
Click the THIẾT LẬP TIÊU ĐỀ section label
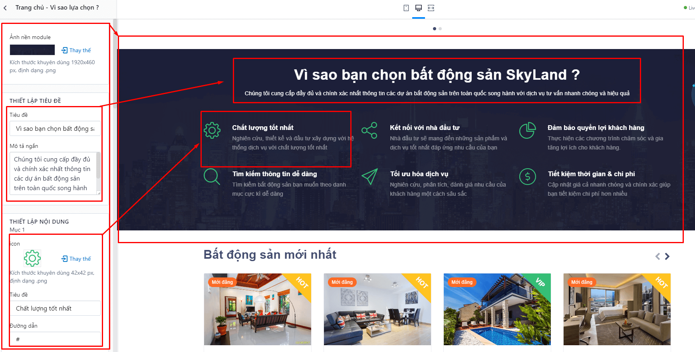point(36,101)
